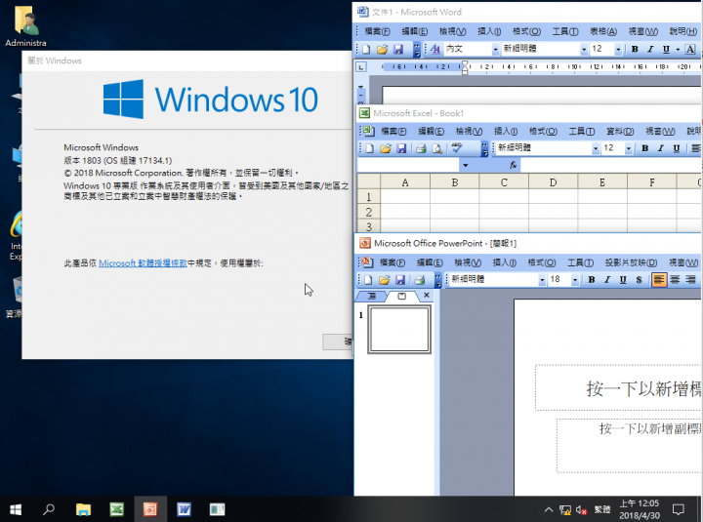Click the OK button in About Windows dialog
703x522 pixels.
click(x=338, y=341)
